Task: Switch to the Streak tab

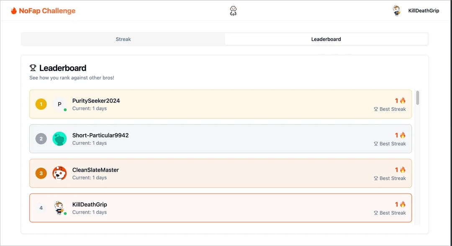Action: [123, 39]
